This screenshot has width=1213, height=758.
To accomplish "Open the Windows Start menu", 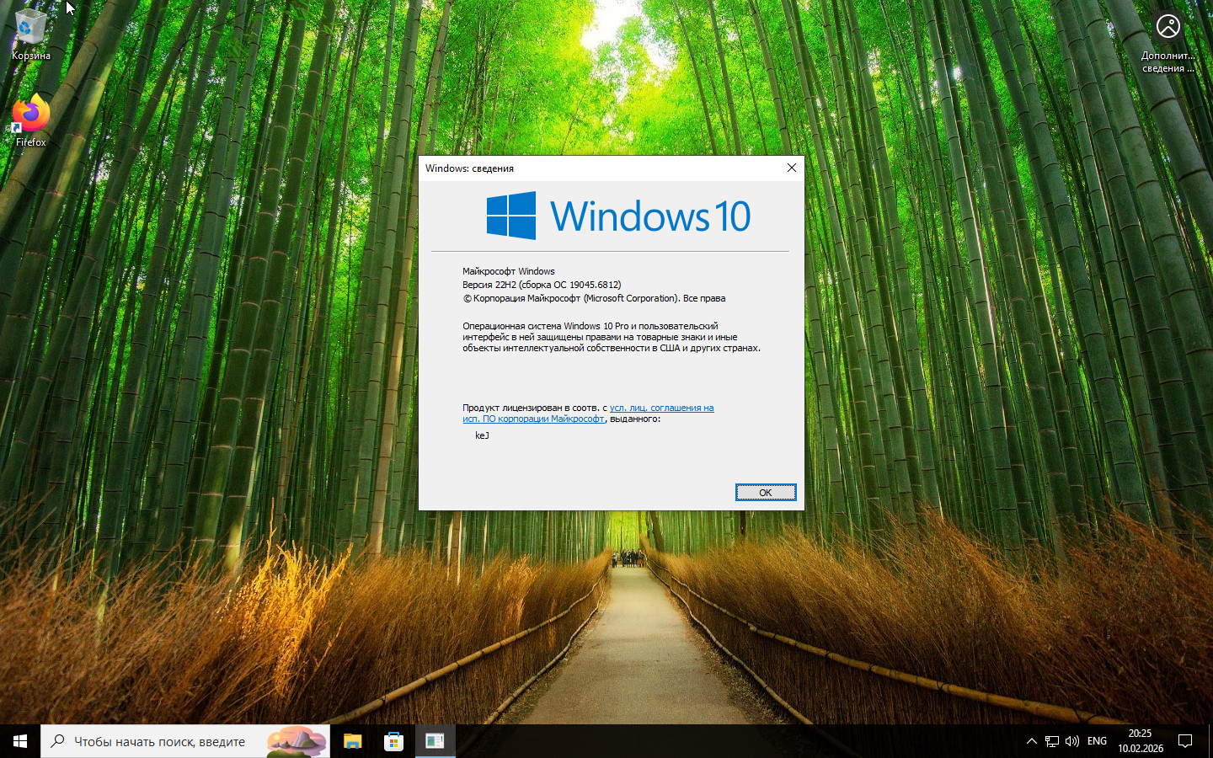I will (20, 741).
